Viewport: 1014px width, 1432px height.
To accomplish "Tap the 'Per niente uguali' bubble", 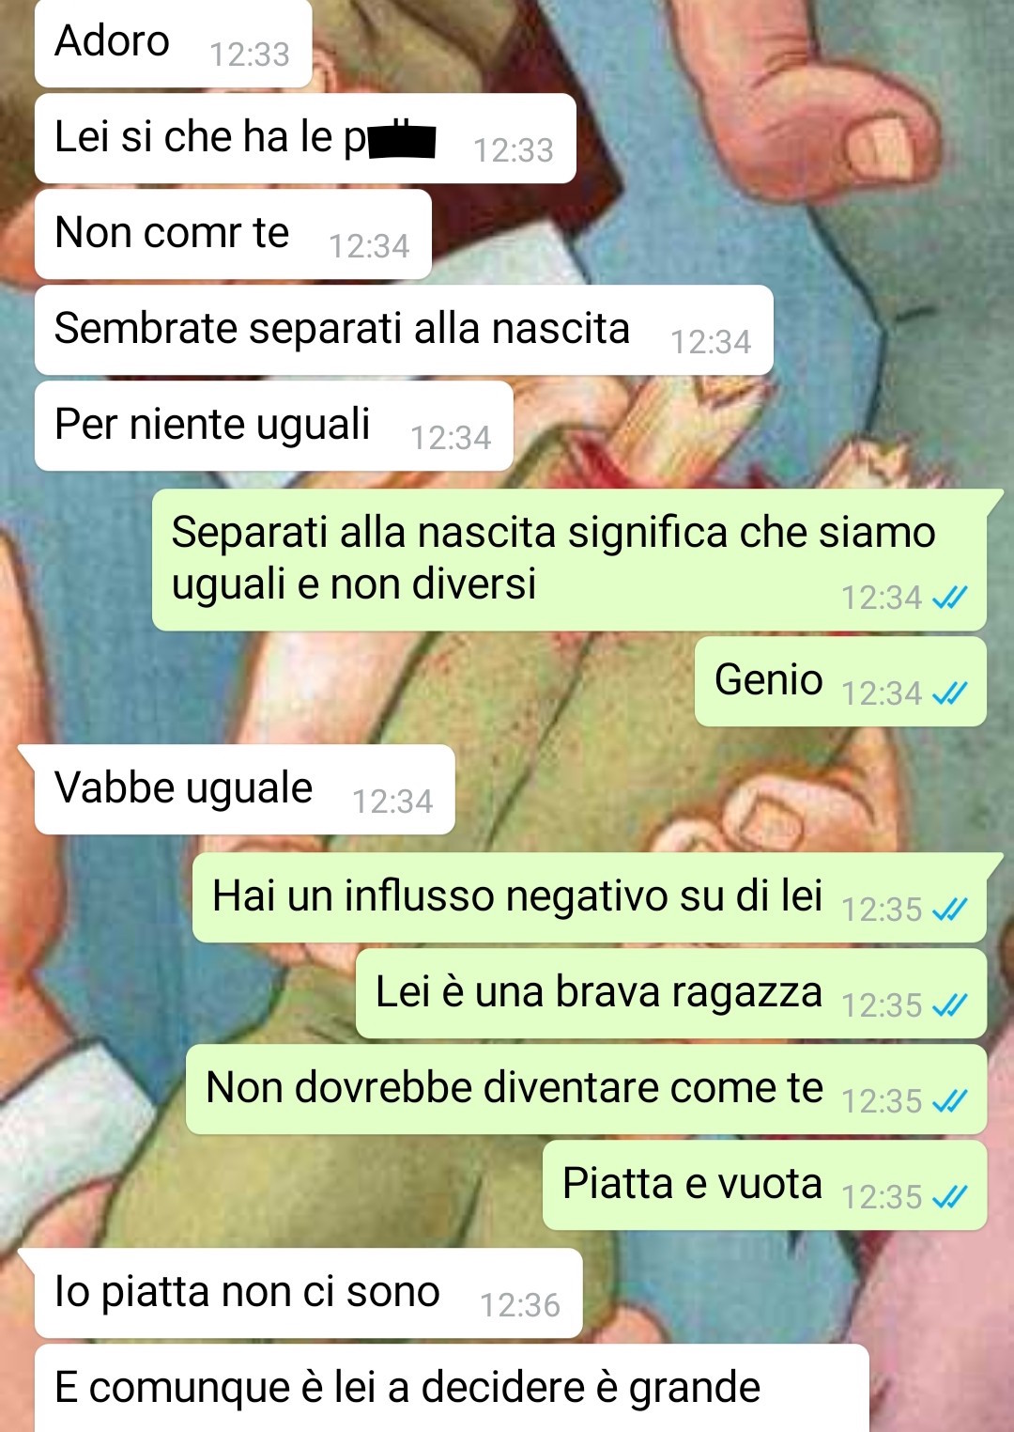I will click(x=274, y=426).
